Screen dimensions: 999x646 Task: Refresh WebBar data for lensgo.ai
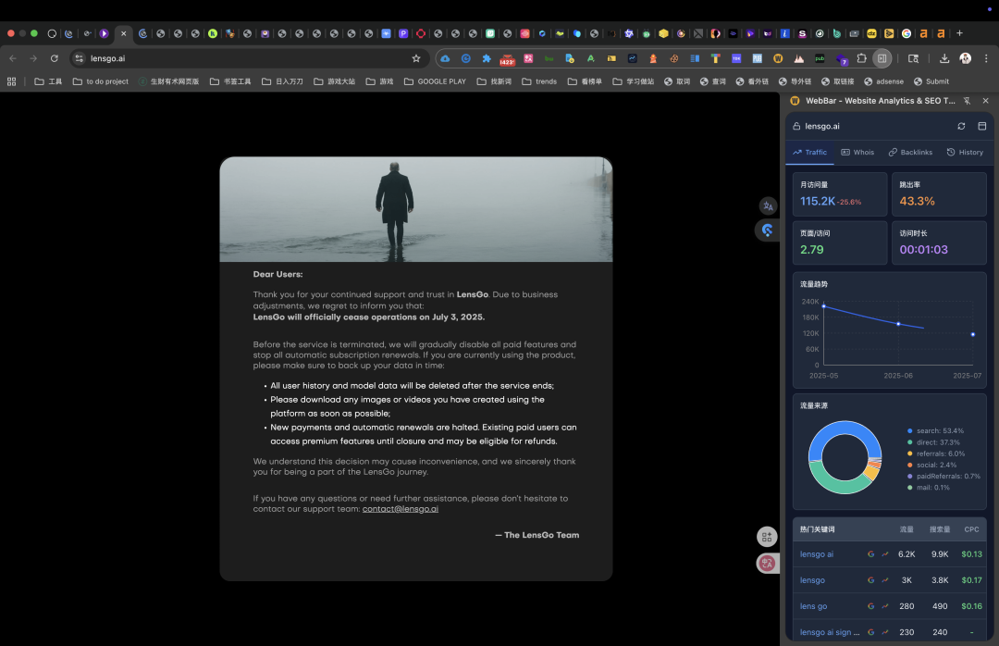tap(961, 126)
